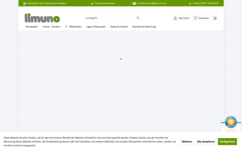Click the limuno logo
Image resolution: width=242 pixels, height=151 pixels.
point(42,18)
